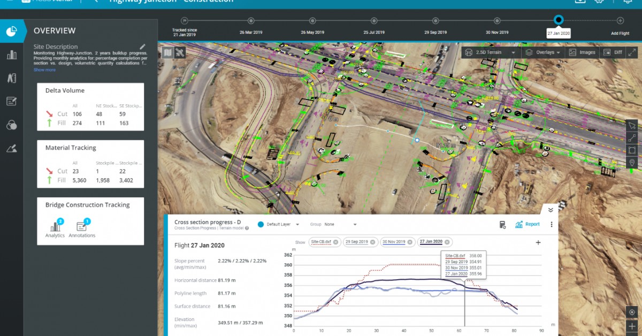
Task: Open the annotations note sidebar icon
Action: pyautogui.click(x=12, y=101)
